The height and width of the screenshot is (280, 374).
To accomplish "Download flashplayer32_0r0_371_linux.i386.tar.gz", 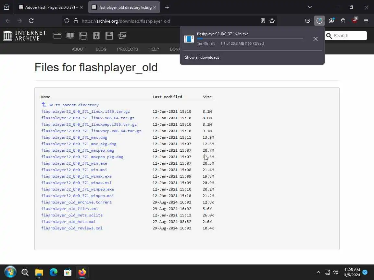I will [85, 111].
